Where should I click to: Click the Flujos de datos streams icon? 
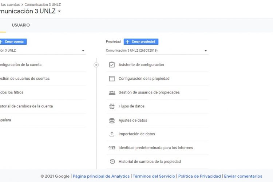(112, 106)
